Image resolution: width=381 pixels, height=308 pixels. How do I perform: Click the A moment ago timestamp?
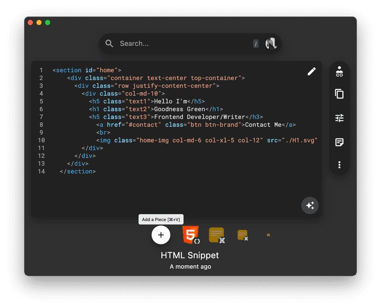pyautogui.click(x=190, y=266)
